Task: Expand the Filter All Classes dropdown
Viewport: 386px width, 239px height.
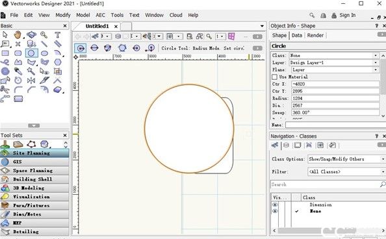Action: click(346, 171)
